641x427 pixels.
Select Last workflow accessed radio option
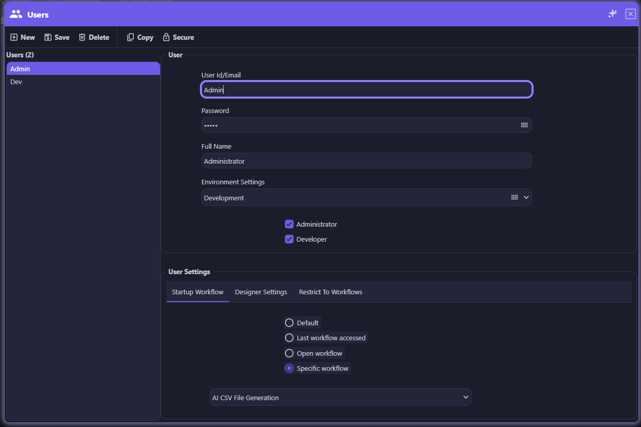(289, 338)
